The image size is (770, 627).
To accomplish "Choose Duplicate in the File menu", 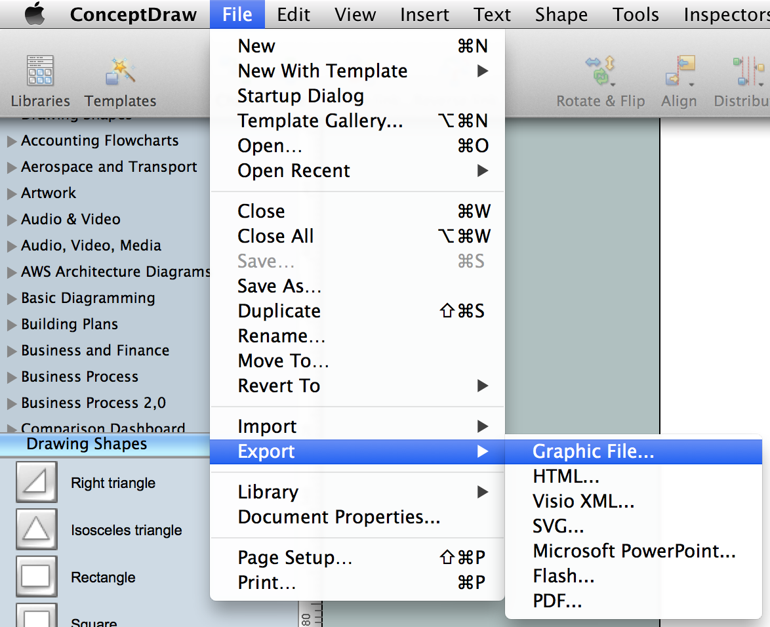I will click(x=357, y=312).
